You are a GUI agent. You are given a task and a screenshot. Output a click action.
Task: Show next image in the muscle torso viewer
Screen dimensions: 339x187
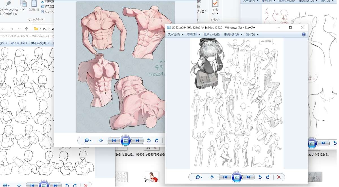137,140
